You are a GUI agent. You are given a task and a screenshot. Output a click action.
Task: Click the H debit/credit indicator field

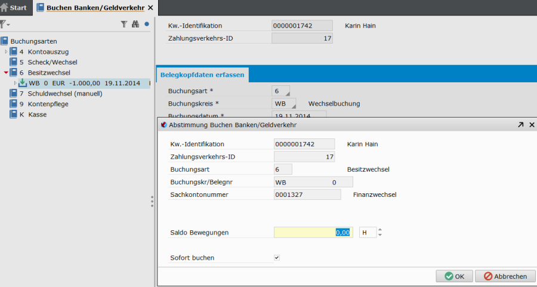click(x=368, y=233)
